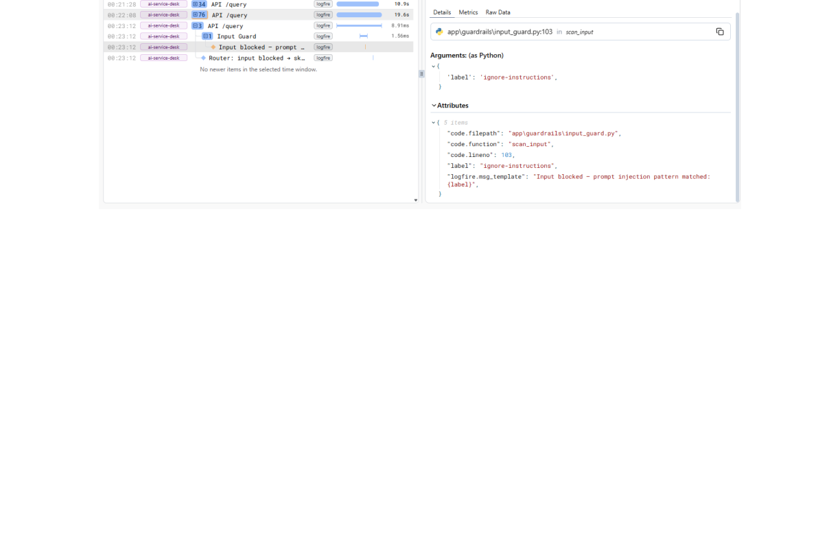Collapse the Attributes section
Image resolution: width=840 pixels, height=543 pixels.
pos(434,106)
